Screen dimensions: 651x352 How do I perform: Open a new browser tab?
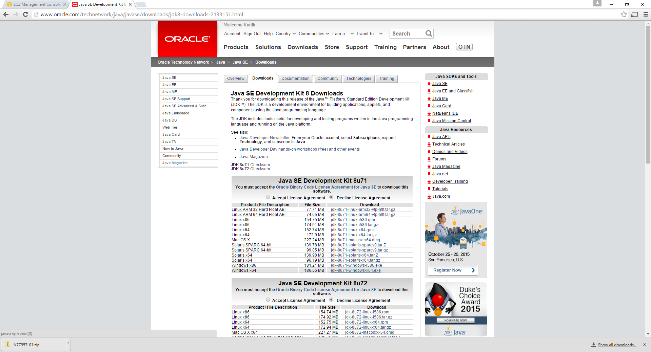pos(141,4)
